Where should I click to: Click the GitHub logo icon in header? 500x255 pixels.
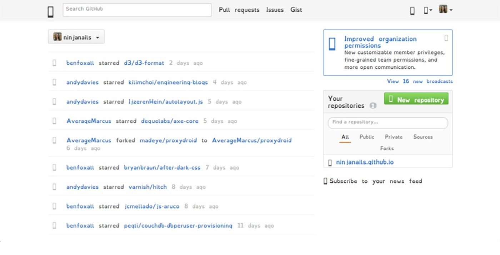51,12
